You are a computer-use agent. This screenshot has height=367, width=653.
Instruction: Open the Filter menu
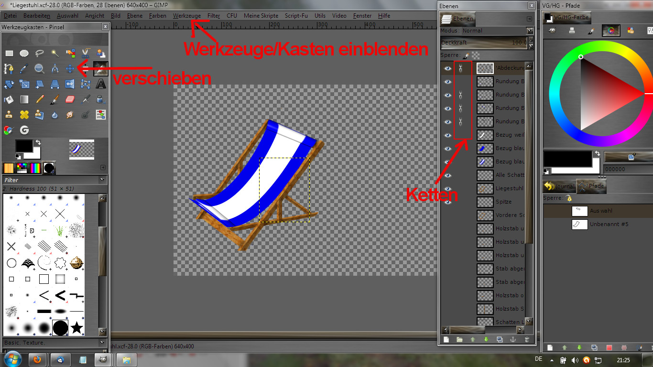pos(214,16)
